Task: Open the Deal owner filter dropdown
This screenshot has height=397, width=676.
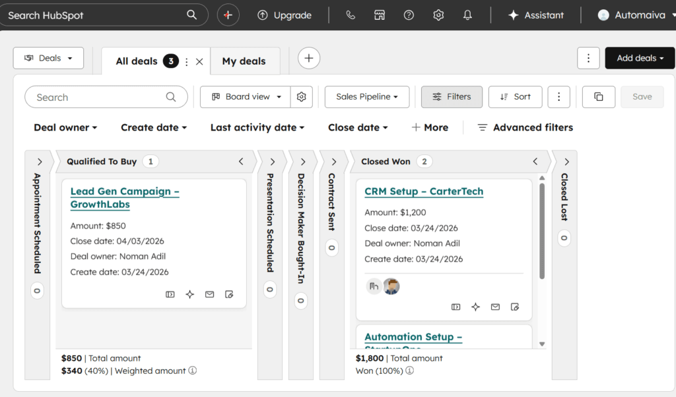Action: tap(65, 127)
